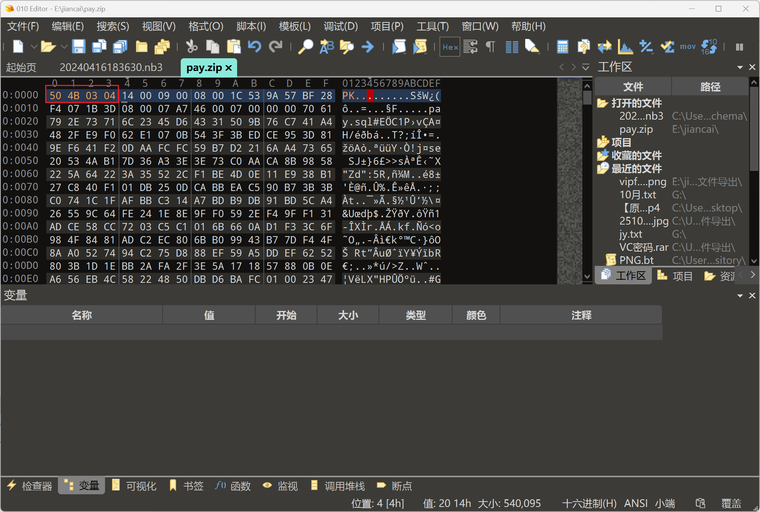The image size is (760, 512).
Task: Select VC密码.rar in recent files
Action: [644, 247]
